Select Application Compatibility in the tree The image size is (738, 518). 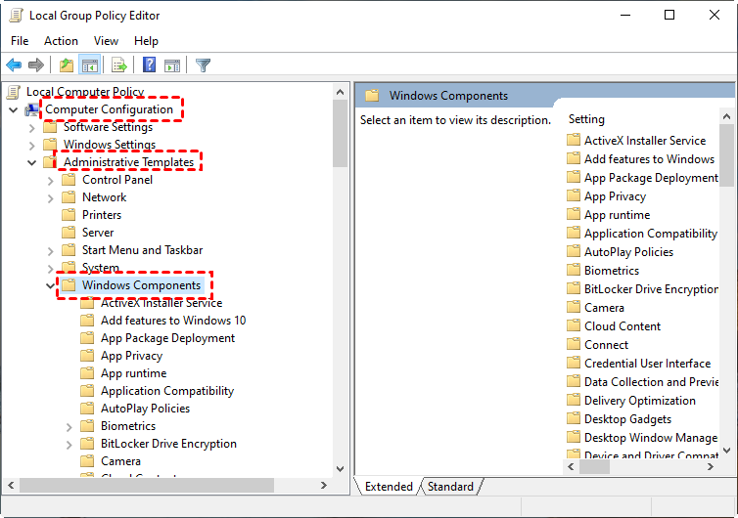coord(167,391)
